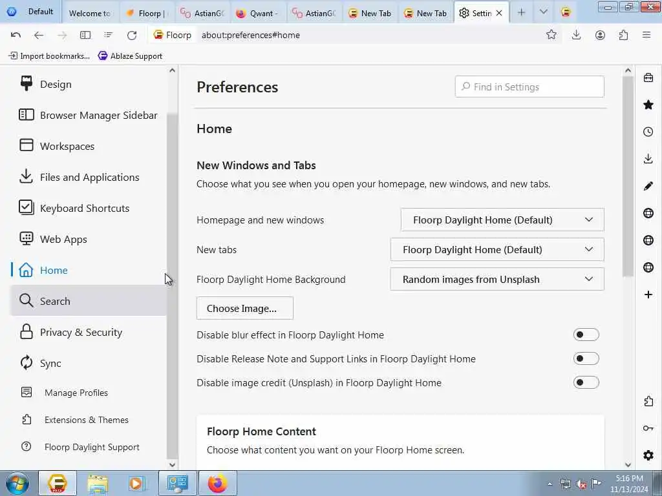This screenshot has width=662, height=496.
Task: Open the extensions puzzle icon in toolbar
Action: [x=623, y=35]
